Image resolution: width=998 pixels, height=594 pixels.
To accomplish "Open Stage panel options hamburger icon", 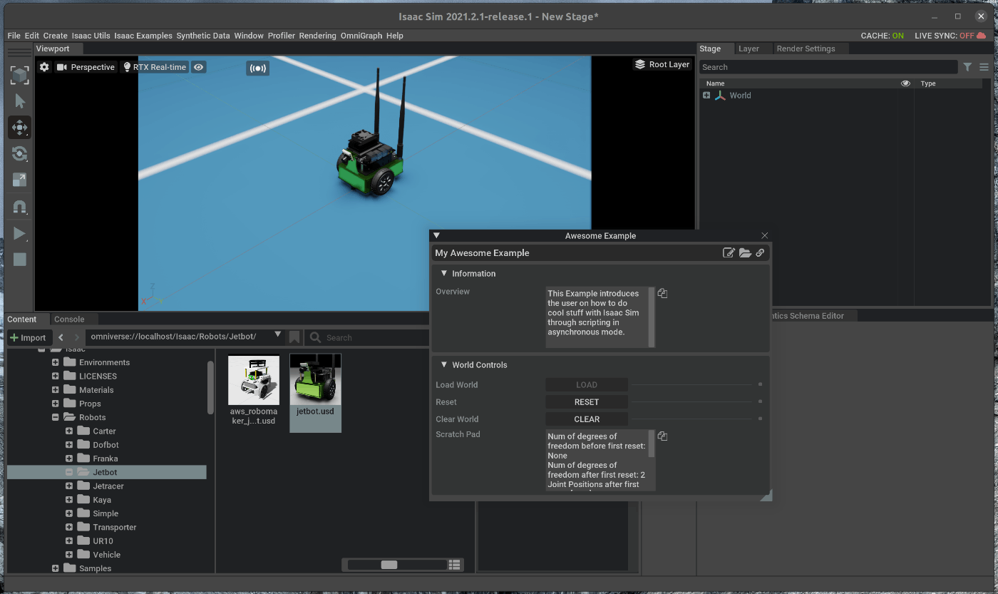I will [984, 67].
